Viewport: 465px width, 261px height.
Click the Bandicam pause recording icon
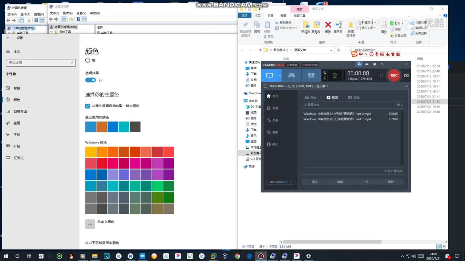(381, 75)
